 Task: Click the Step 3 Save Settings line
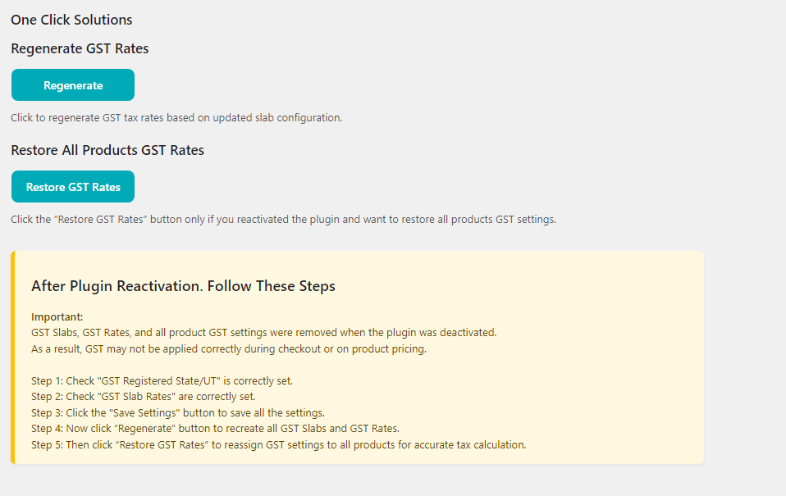tap(178, 412)
